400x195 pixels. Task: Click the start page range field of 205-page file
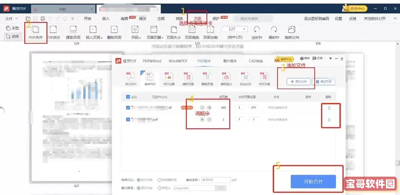[x=239, y=108]
